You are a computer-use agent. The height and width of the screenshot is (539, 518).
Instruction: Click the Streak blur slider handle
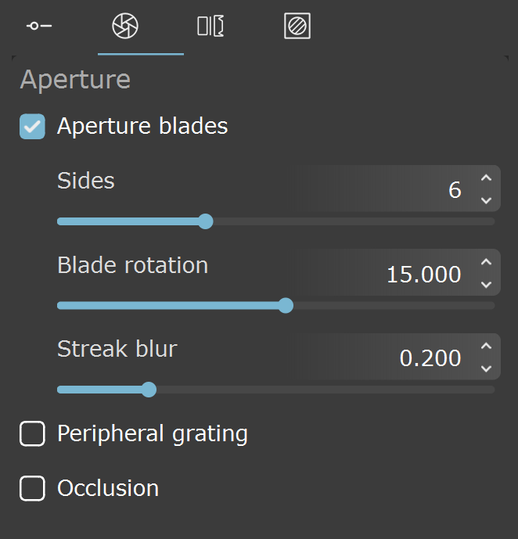[149, 390]
